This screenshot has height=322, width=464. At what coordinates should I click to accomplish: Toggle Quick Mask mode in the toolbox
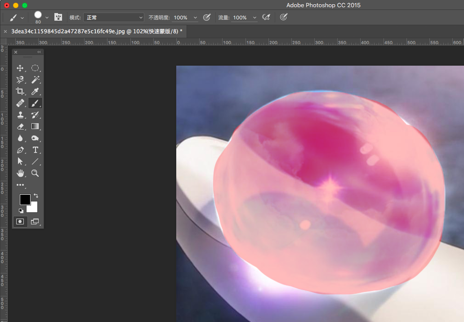20,222
